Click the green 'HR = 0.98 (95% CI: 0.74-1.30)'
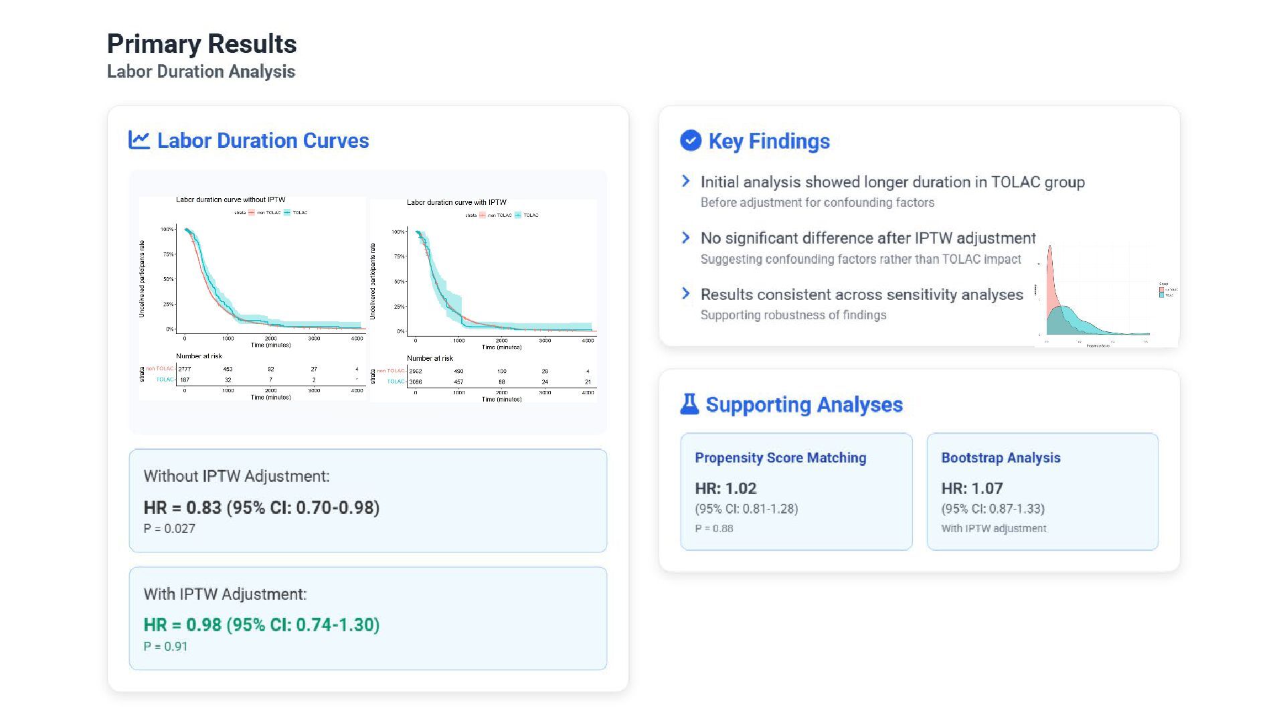Image resolution: width=1285 pixels, height=723 pixels. [x=262, y=625]
